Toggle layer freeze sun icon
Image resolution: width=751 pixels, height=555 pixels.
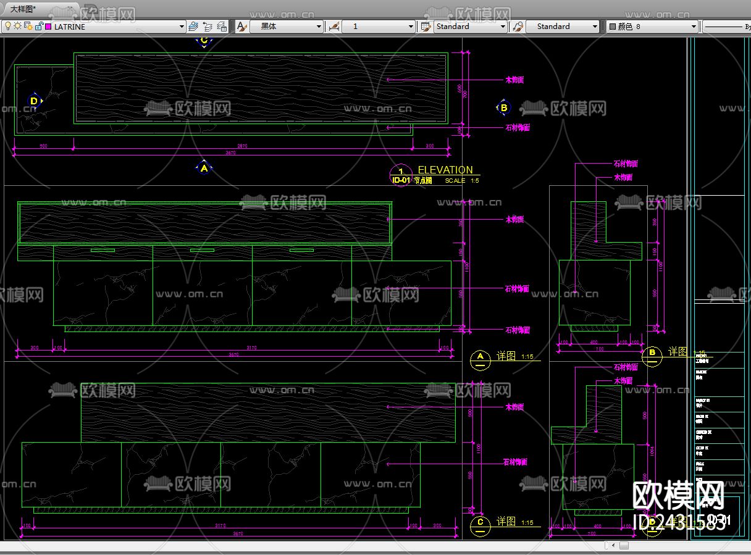(x=18, y=27)
